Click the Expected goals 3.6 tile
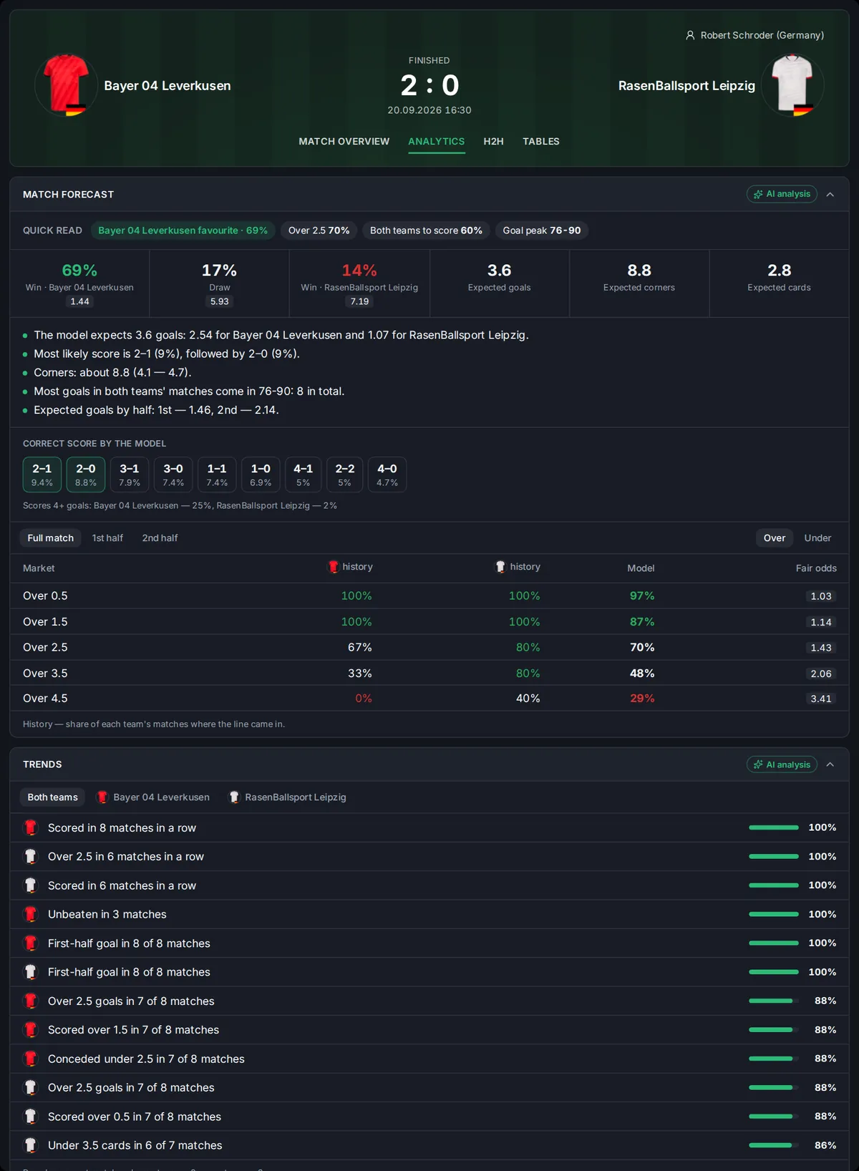This screenshot has height=1171, width=859. [500, 283]
